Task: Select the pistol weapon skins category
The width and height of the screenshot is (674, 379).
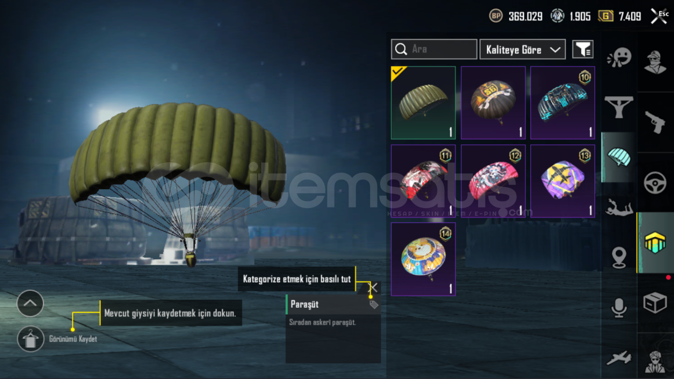Action: click(655, 122)
